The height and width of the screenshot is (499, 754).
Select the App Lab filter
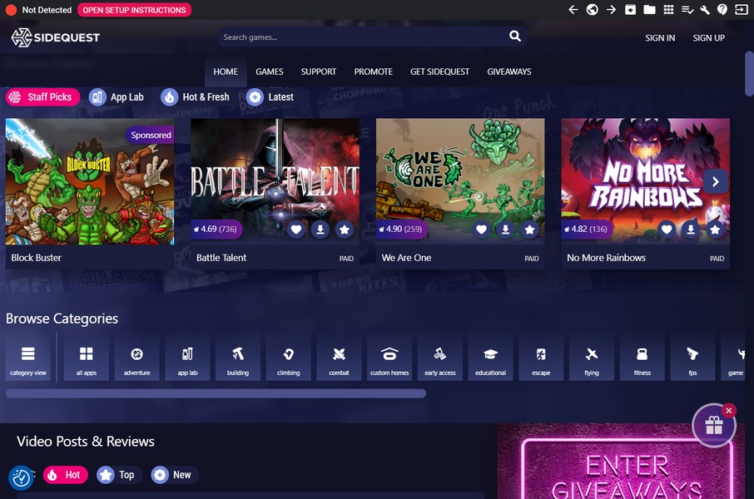coord(117,97)
